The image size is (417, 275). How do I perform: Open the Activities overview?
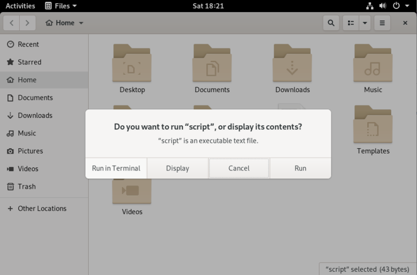click(20, 6)
